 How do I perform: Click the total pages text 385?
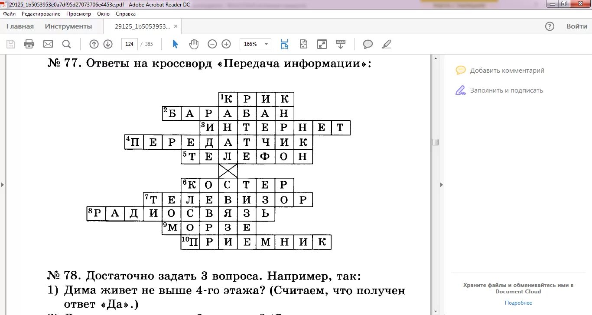[149, 44]
